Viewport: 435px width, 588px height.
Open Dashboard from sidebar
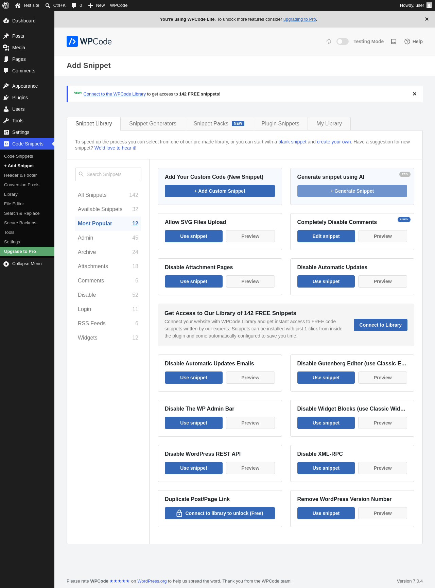[x=27, y=21]
